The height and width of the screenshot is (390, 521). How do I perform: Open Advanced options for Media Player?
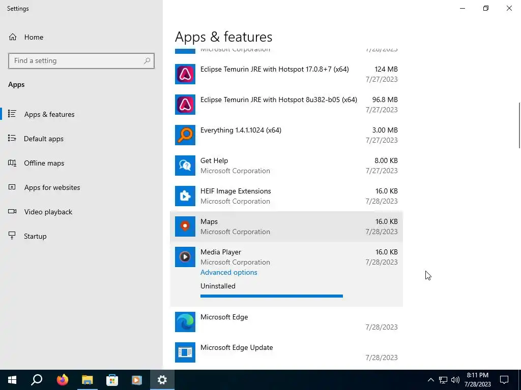pos(228,272)
